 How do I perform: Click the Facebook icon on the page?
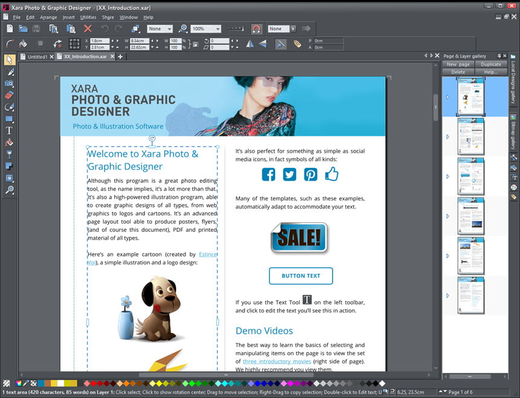coord(268,175)
